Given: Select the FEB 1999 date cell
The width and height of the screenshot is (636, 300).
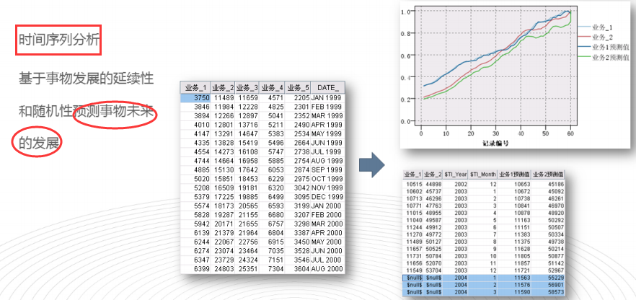Looking at the screenshot, I should pos(327,107).
